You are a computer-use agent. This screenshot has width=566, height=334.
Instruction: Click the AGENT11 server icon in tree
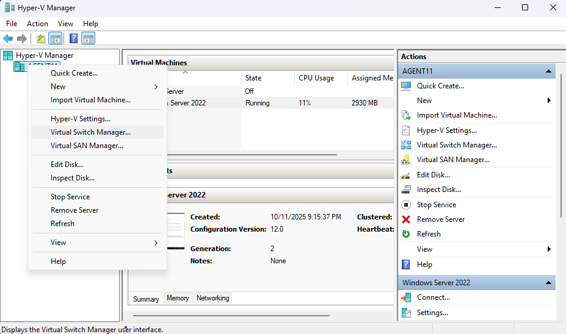coord(20,66)
